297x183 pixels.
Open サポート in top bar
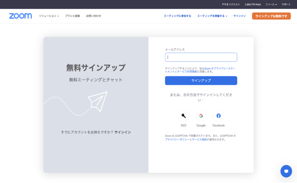point(286,4)
